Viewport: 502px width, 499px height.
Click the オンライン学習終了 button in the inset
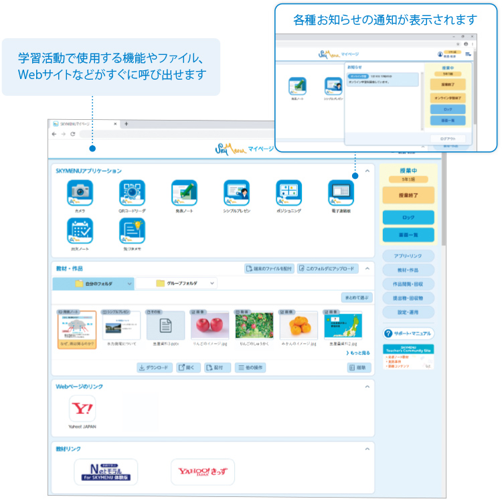click(448, 98)
